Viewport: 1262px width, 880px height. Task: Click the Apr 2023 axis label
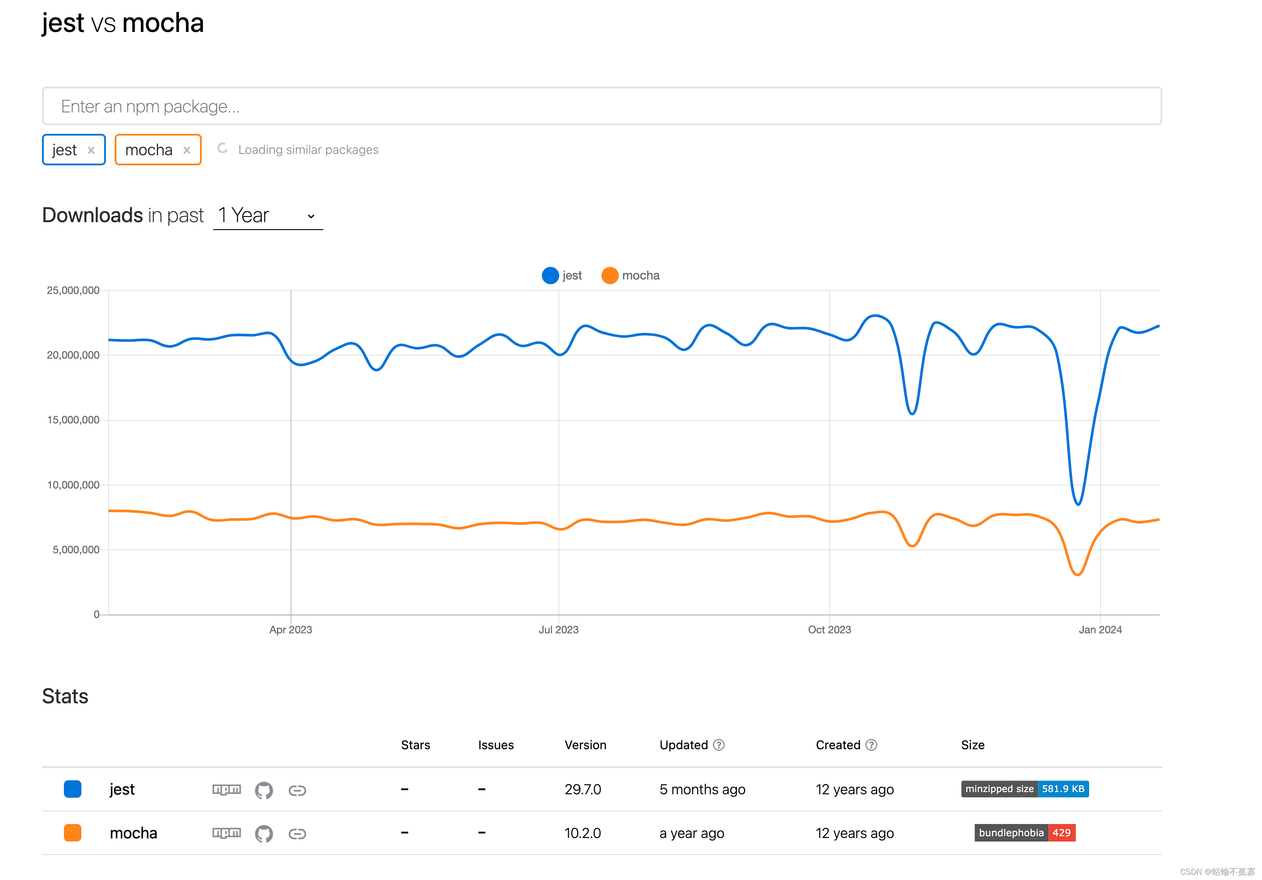290,629
